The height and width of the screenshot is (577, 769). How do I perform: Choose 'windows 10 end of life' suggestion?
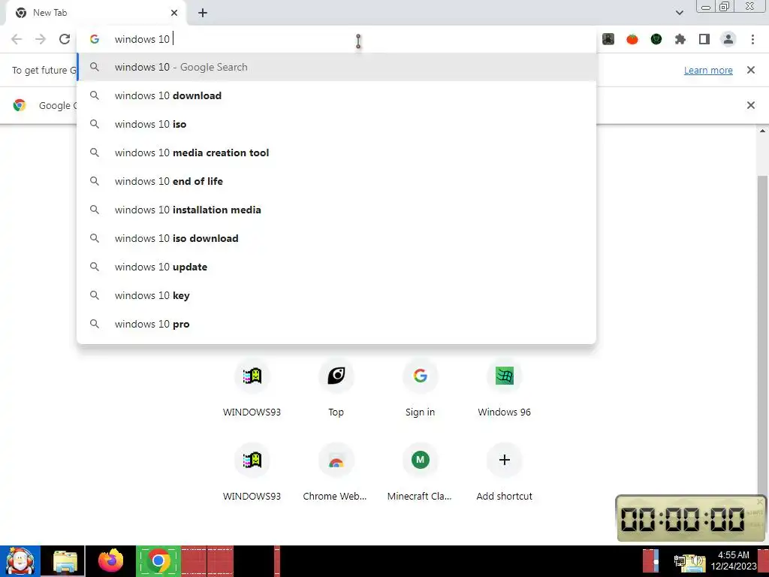point(336,181)
